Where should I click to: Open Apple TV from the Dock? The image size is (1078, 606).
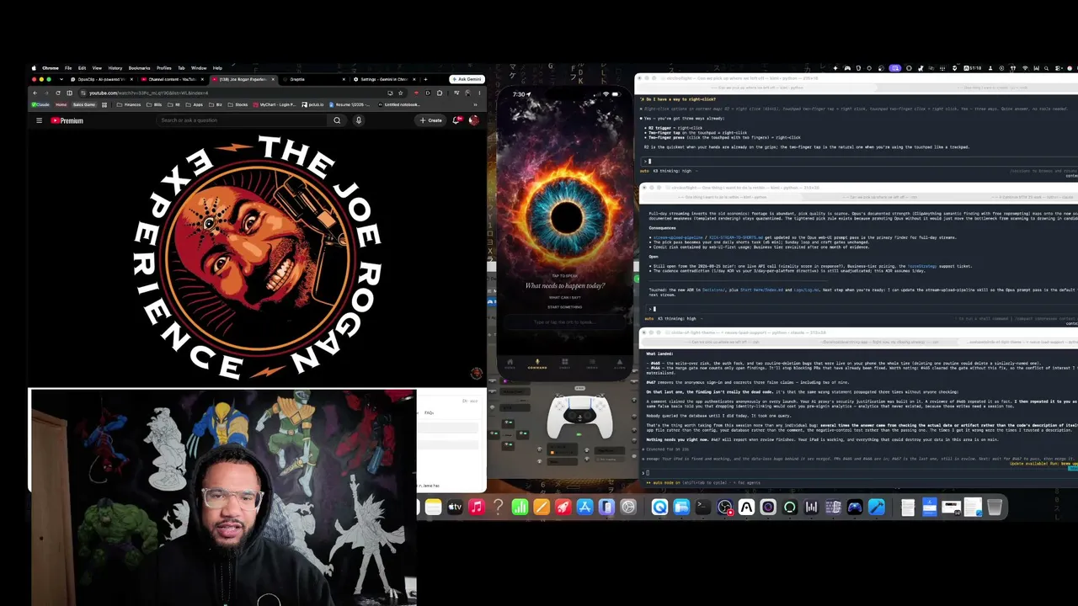(455, 507)
